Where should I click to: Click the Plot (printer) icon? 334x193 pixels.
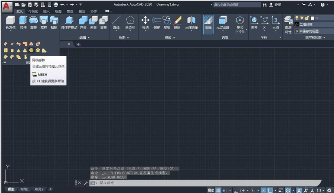tap(56, 4)
